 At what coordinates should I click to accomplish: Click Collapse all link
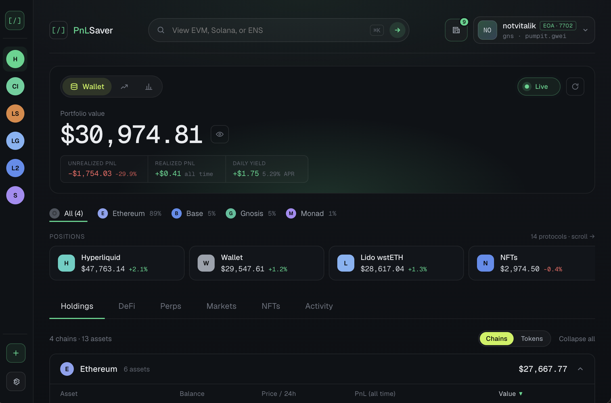click(577, 339)
